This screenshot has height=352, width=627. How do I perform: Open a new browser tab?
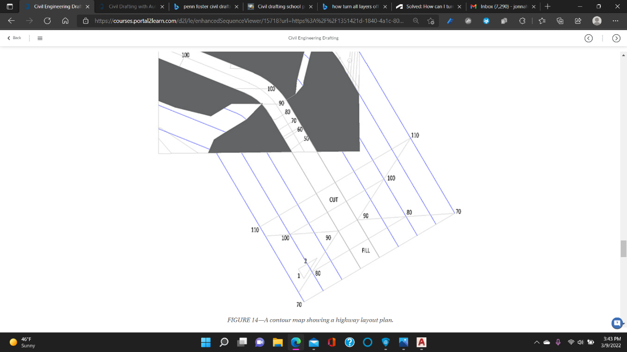pos(547,7)
